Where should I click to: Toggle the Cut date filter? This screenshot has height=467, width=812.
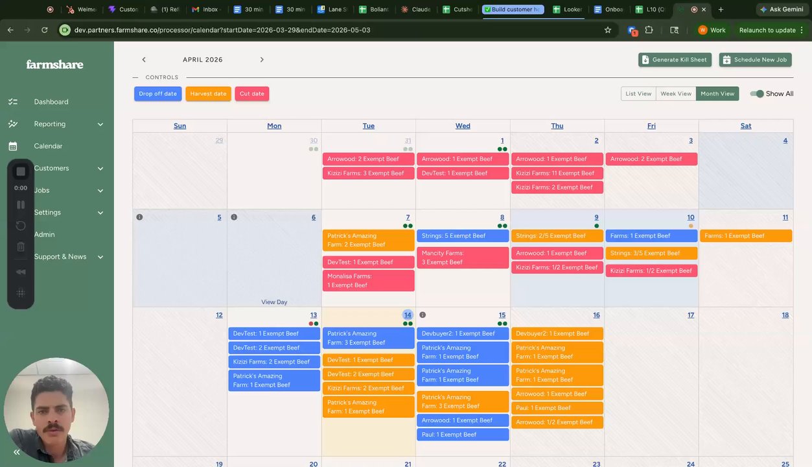click(252, 94)
